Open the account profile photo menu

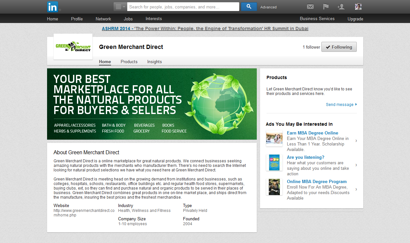pos(358,6)
